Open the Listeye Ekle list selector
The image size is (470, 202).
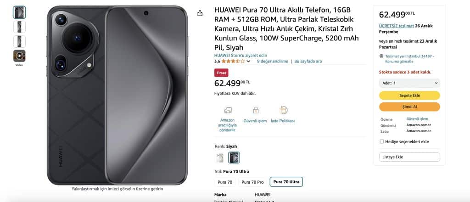tap(409, 157)
